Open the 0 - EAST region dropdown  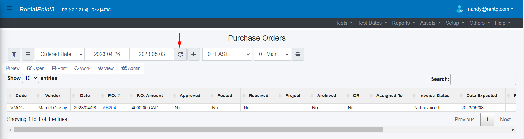point(227,54)
